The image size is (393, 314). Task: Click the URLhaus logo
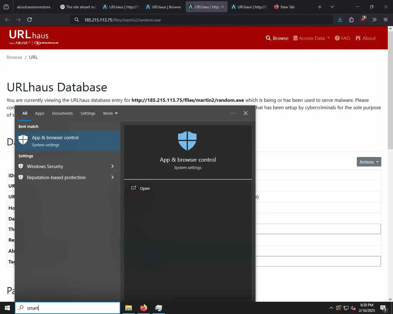point(33,37)
